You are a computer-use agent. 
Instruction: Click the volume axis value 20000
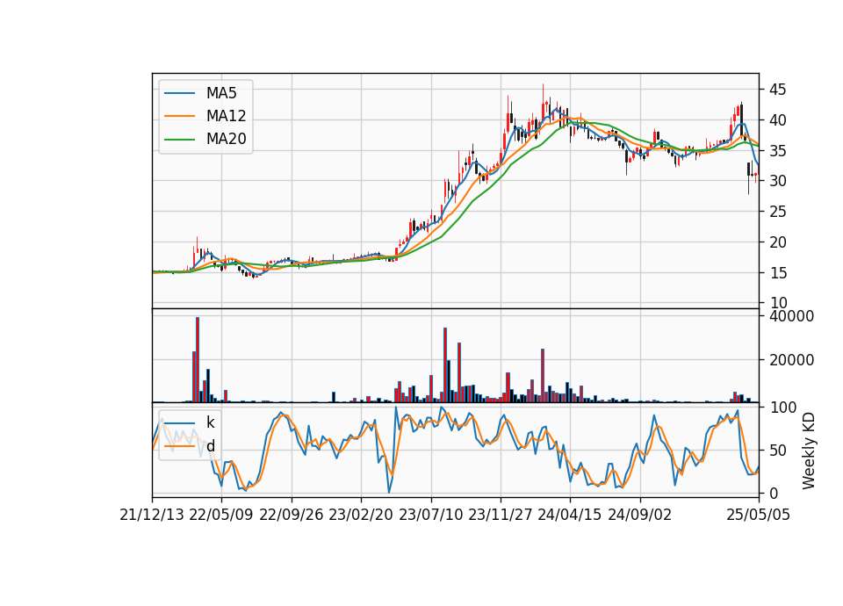[x=791, y=360]
